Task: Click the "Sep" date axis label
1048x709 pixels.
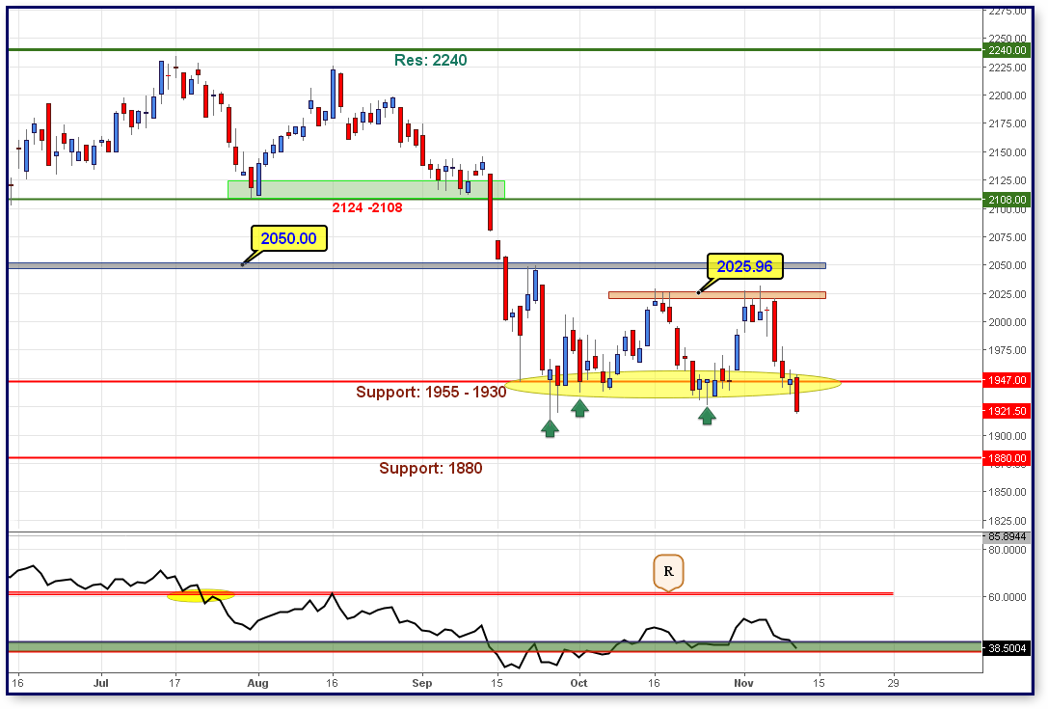Action: [x=421, y=683]
